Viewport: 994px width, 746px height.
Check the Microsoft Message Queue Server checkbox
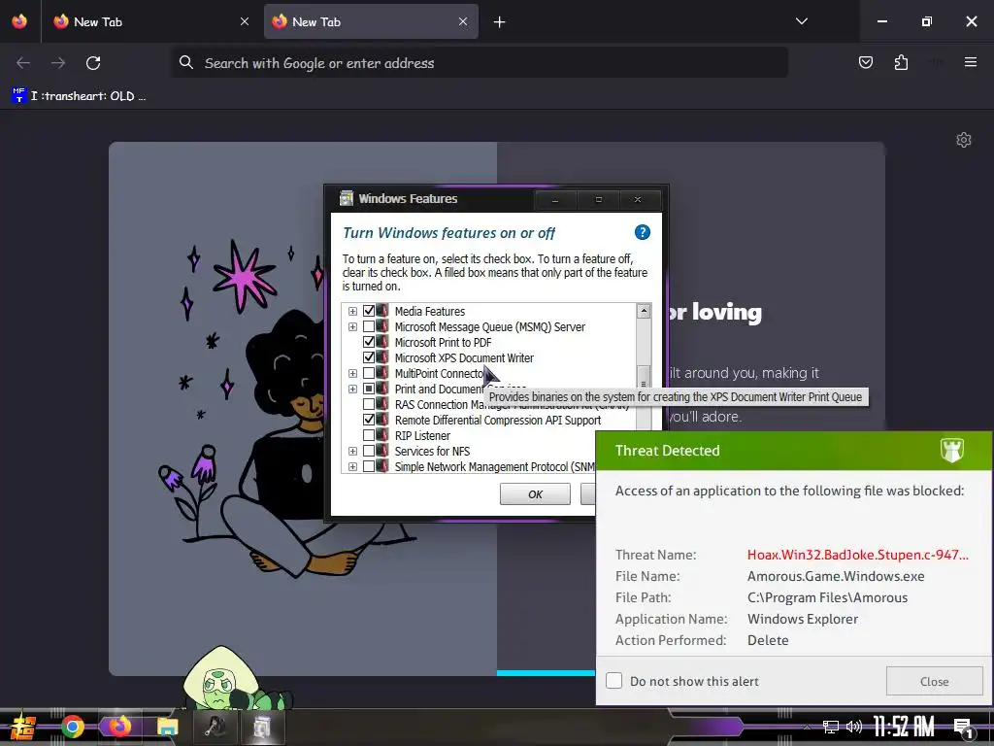369,326
